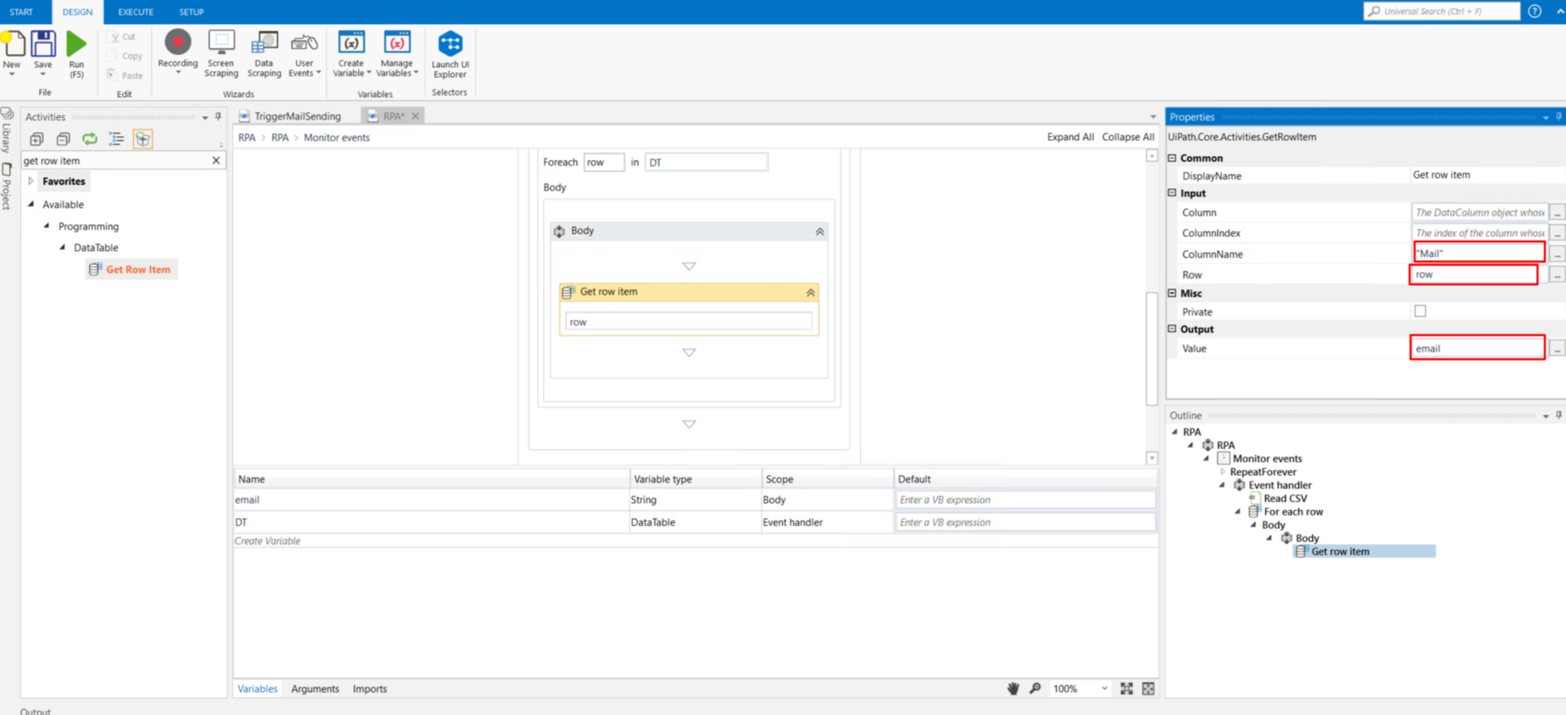
Task: Collapse the Get row item activity
Action: tap(811, 292)
